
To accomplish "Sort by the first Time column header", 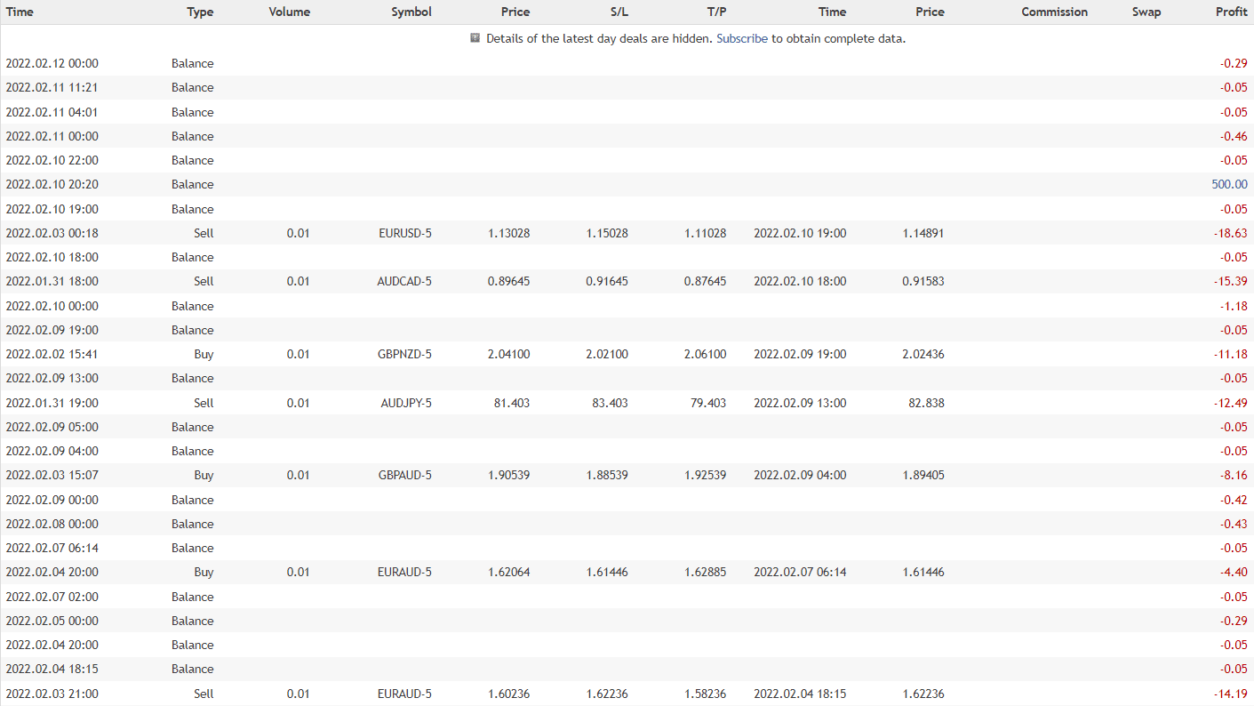I will tap(20, 12).
